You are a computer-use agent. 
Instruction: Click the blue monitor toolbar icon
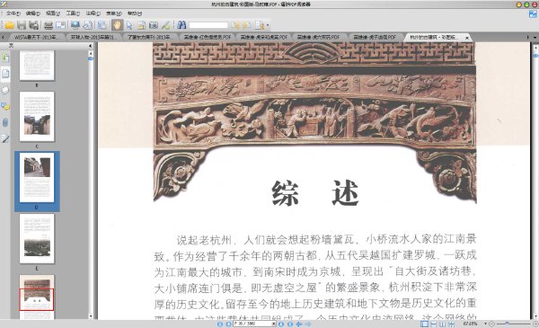click(x=75, y=25)
